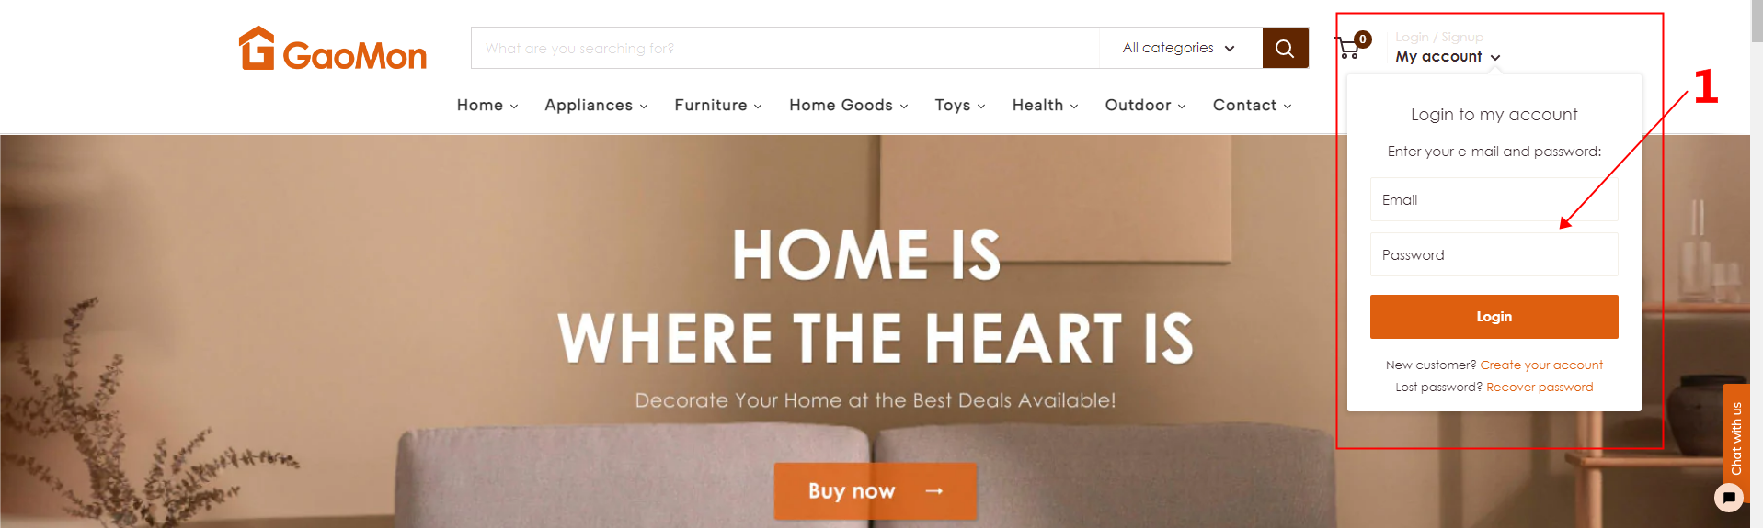This screenshot has width=1763, height=528.
Task: Click the GaoMon house logo
Action: point(332,49)
